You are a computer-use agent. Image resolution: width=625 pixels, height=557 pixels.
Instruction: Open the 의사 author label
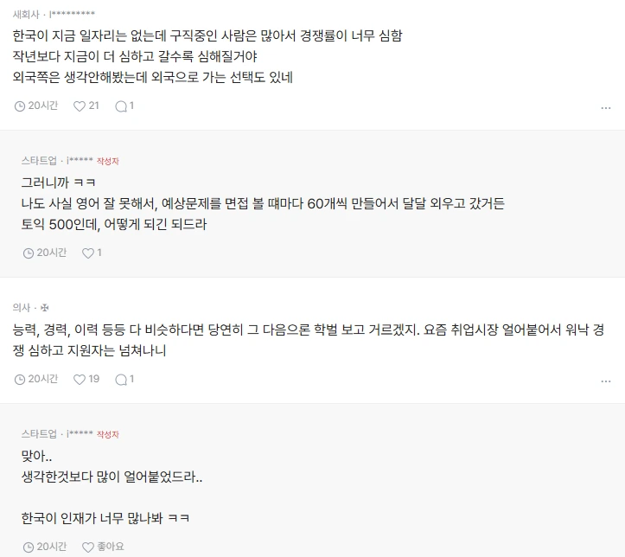(x=21, y=307)
